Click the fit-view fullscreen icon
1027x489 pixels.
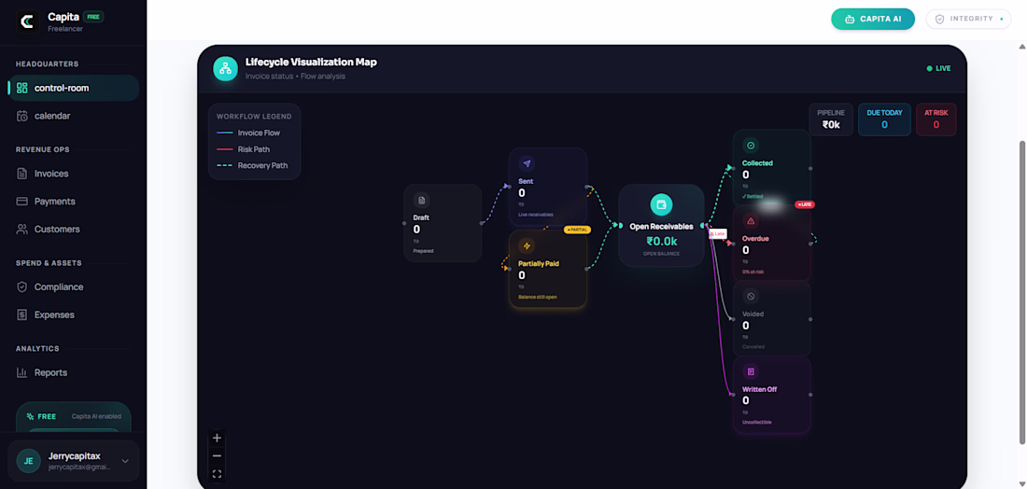[217, 474]
